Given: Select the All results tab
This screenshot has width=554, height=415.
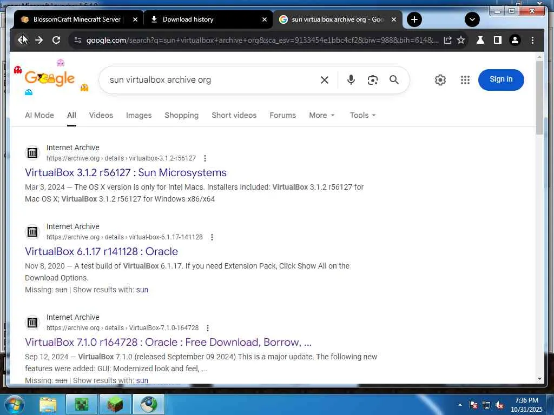Looking at the screenshot, I should pos(71,115).
